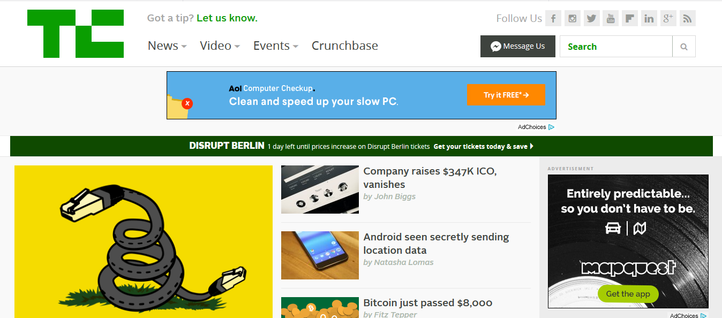
Task: Focus the Search input field
Action: [x=616, y=47]
